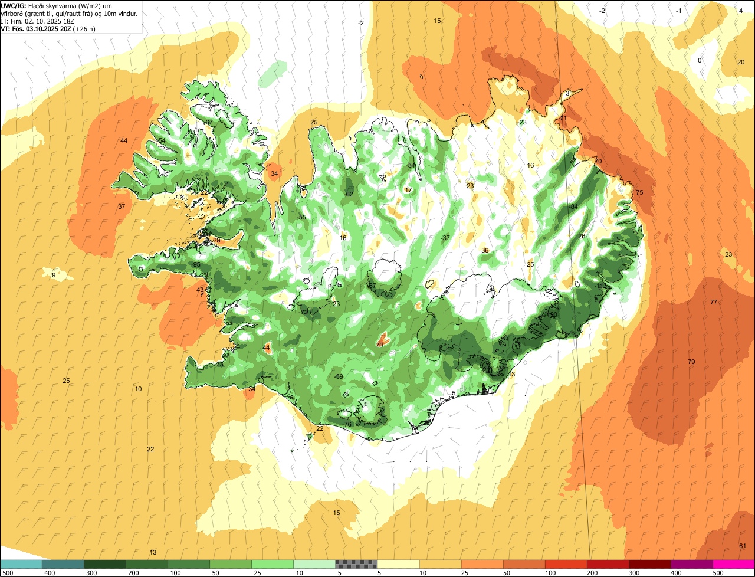This screenshot has height=577, width=755.
Task: Click the map value '75' off the east coast
Action: point(639,193)
